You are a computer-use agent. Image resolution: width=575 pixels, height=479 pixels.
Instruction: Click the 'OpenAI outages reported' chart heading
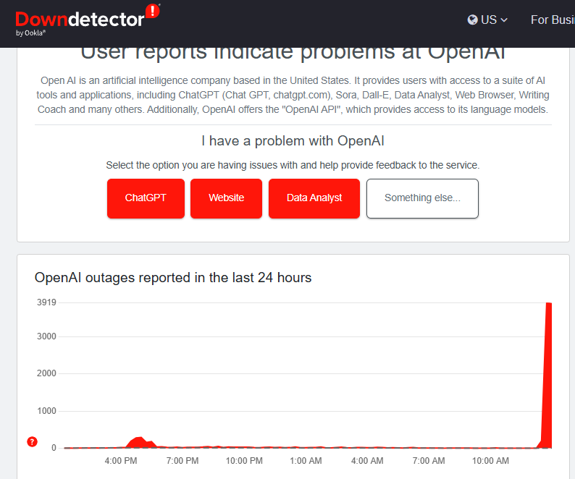coord(173,278)
